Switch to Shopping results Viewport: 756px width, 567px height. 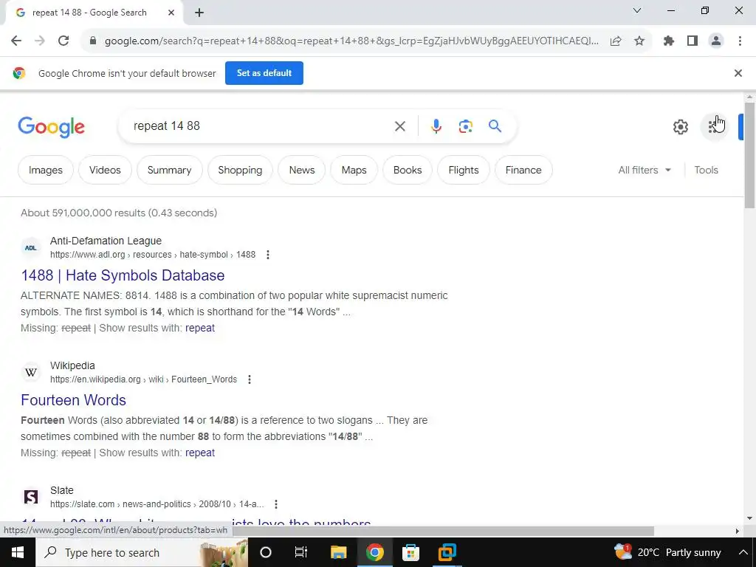click(240, 170)
